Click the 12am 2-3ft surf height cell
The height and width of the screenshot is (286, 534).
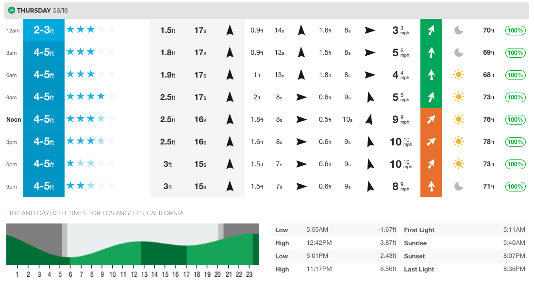pos(44,30)
